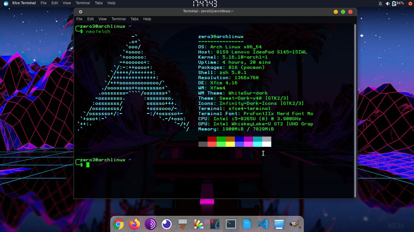The image size is (414, 232).
Task: Click the muted notification bell icon
Action: pos(380,4)
